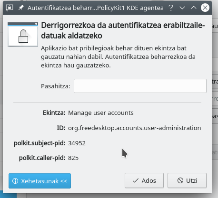Toggle the pin on all desktops icon
Image resolution: width=218 pixels, height=198 pixels.
[21, 8]
